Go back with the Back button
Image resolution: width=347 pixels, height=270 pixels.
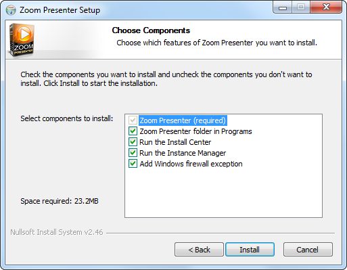point(199,250)
